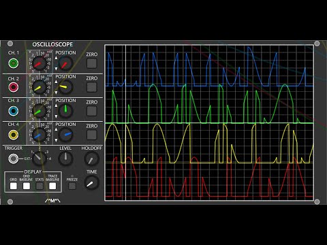Click the OSCILLOSCOPE module title
The image size is (327, 245).
pos(52,44)
